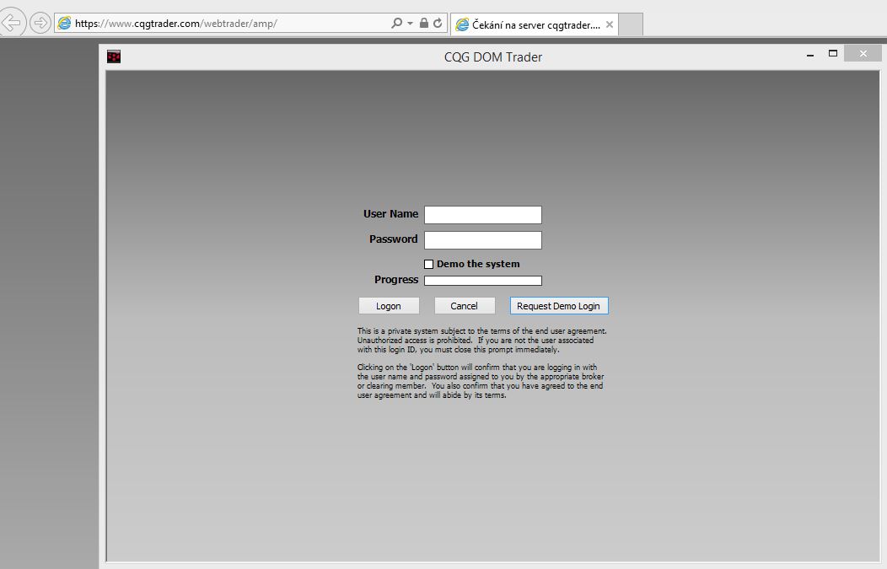The width and height of the screenshot is (887, 569).
Task: Click the 'Progress' label text
Action: click(x=396, y=279)
